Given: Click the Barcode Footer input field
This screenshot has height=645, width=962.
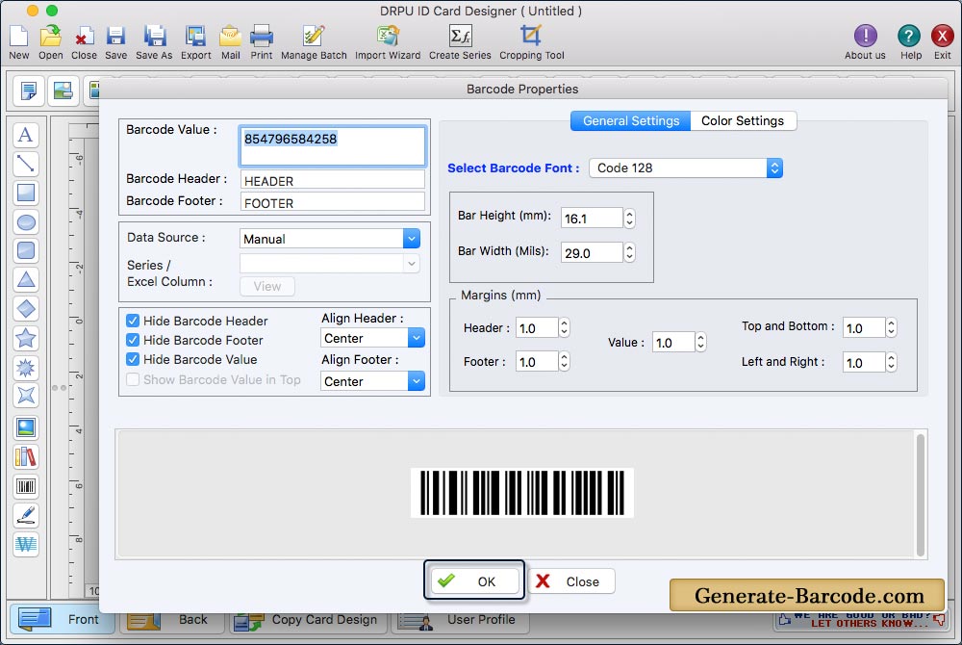Looking at the screenshot, I should click(332, 202).
